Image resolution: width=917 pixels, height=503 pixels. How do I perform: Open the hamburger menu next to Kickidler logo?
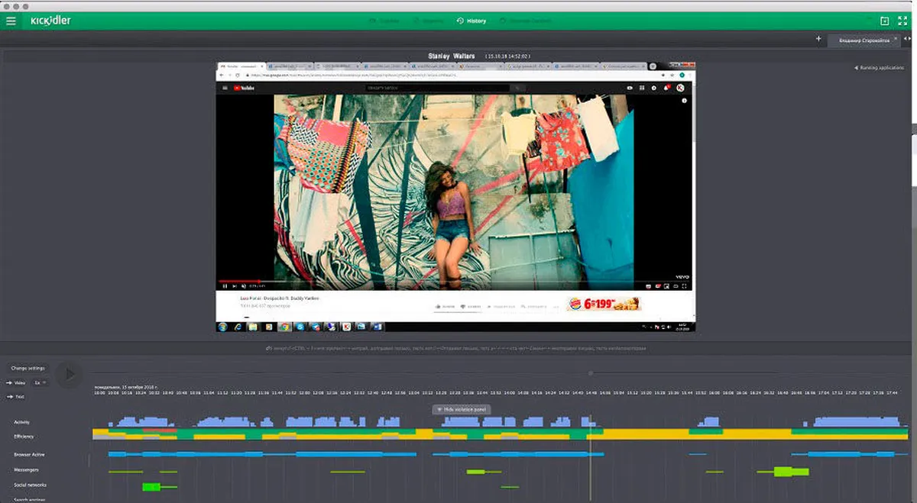click(11, 21)
